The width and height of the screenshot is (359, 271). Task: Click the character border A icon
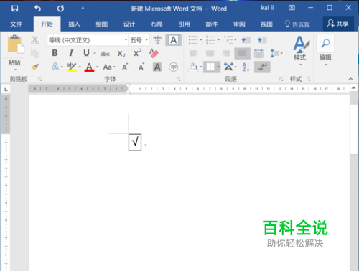(174, 40)
